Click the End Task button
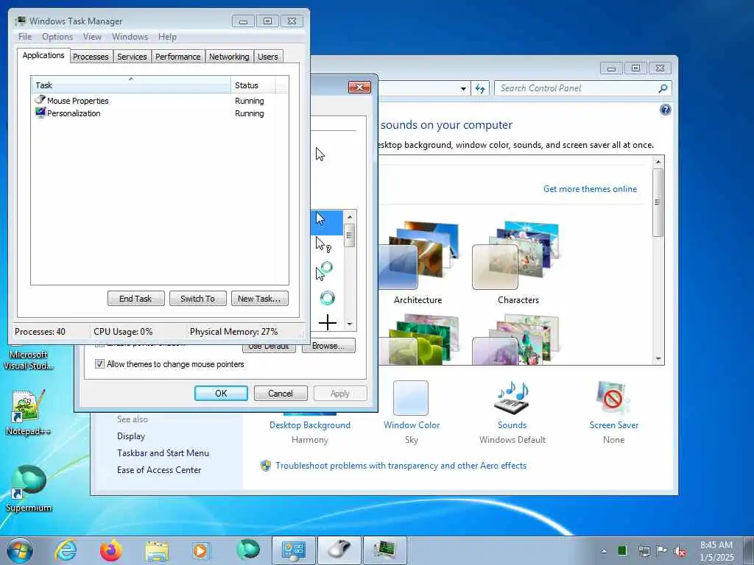This screenshot has height=565, width=754. click(x=135, y=299)
